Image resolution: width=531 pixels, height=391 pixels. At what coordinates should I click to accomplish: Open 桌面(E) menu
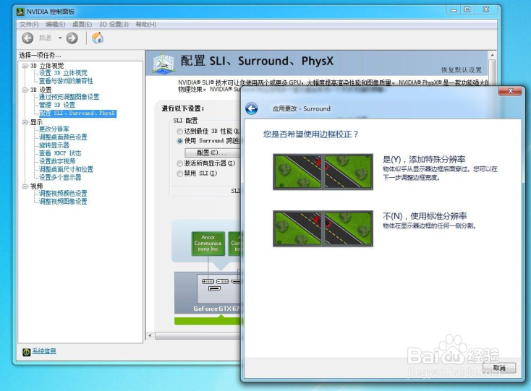pos(82,25)
